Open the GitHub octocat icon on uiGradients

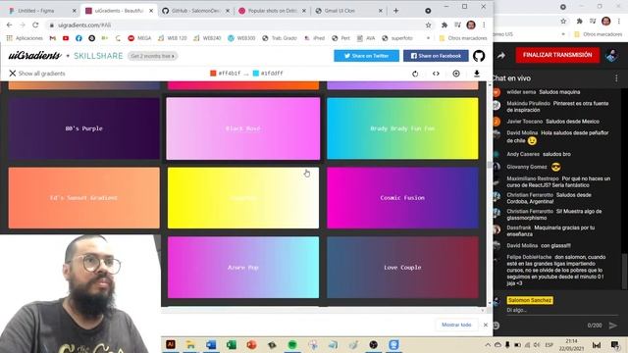click(479, 56)
